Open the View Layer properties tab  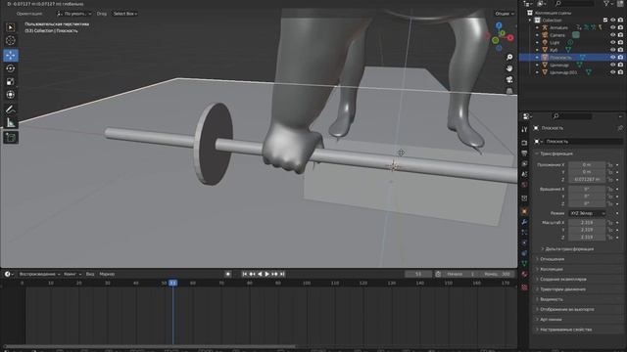[525, 163]
